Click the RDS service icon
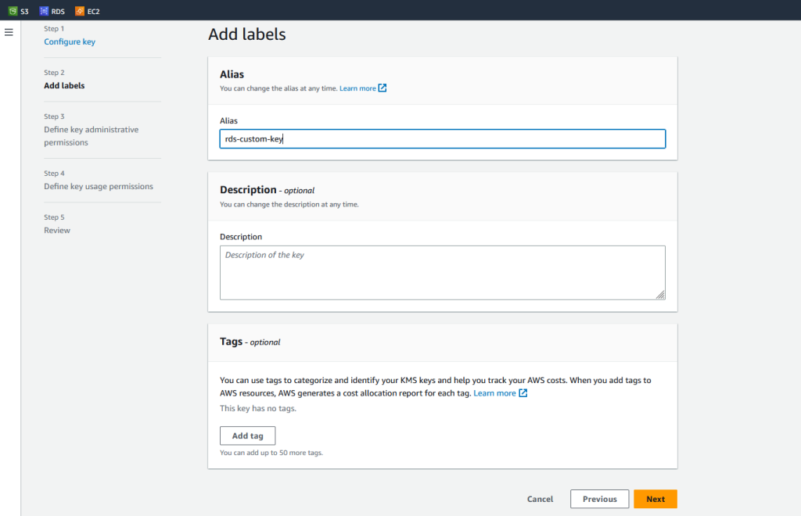801x516 pixels. point(44,11)
